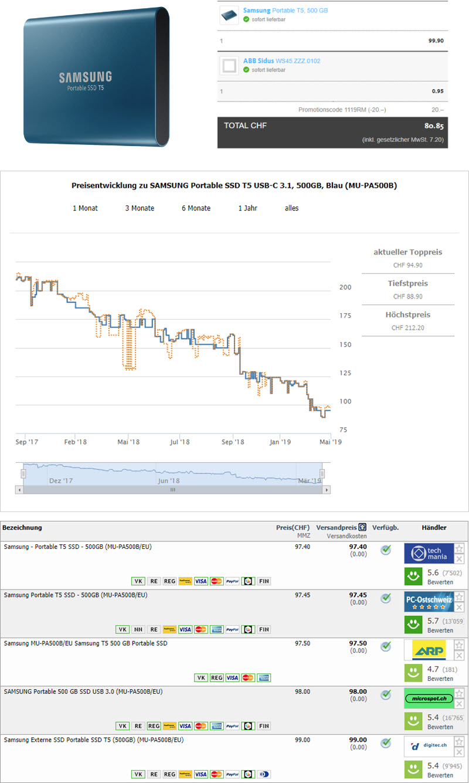
Task: Click the Höchstpreis CHF 212.20 value
Action: pyautogui.click(x=408, y=328)
